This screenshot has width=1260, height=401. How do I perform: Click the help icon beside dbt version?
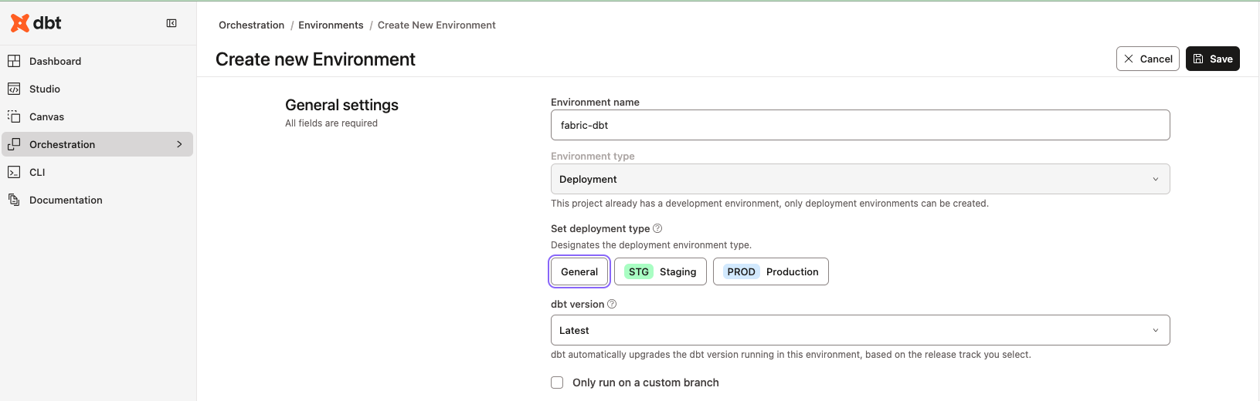pyautogui.click(x=612, y=304)
